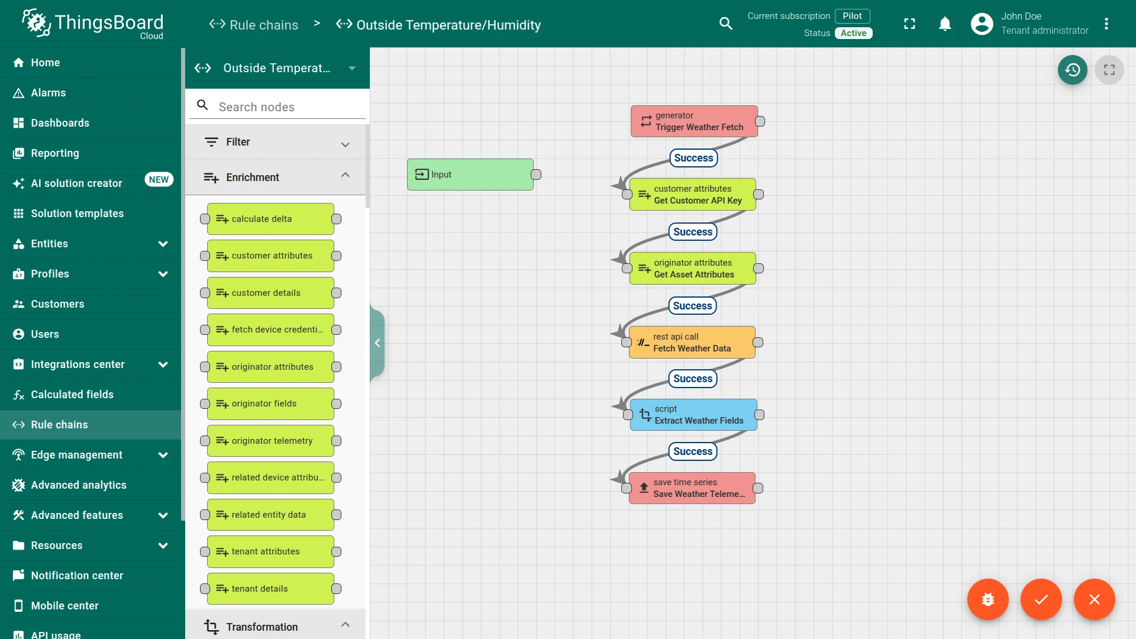This screenshot has width=1136, height=639.
Task: Pick the related entity data node
Action: click(x=270, y=515)
